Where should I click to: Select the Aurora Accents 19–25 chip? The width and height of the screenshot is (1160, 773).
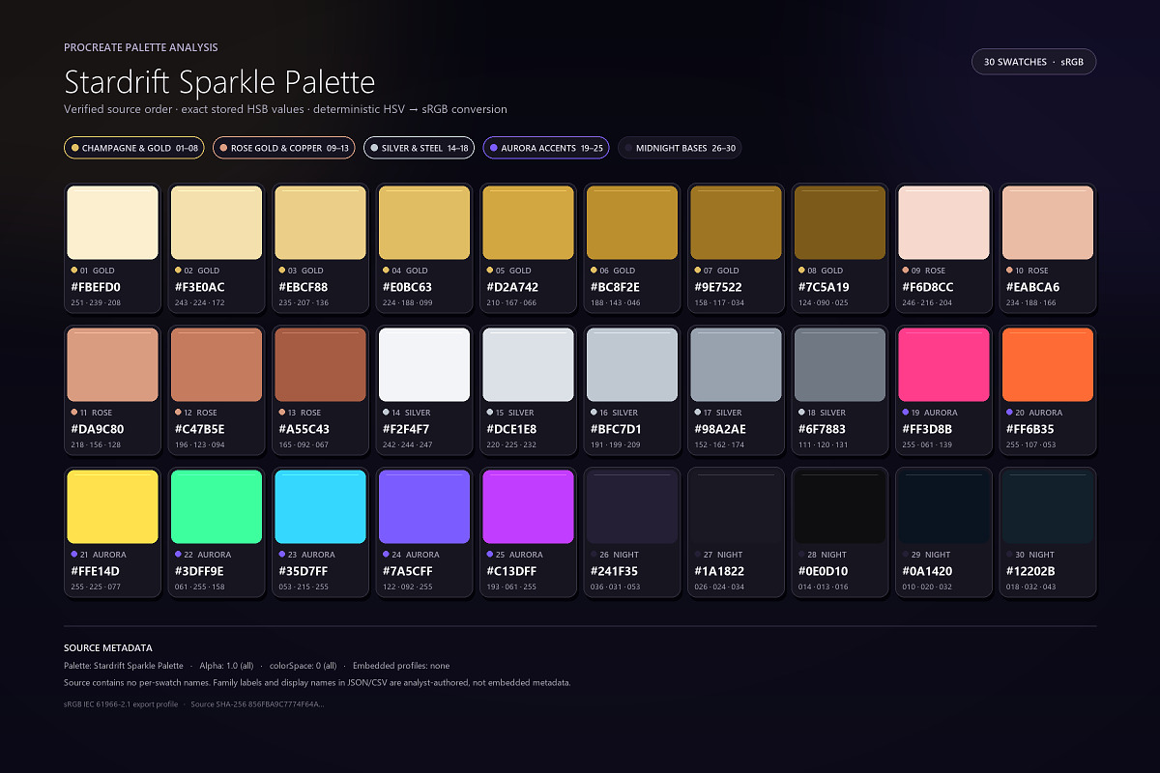pos(546,148)
